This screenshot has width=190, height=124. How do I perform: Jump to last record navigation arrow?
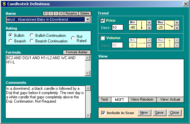coord(61,13)
